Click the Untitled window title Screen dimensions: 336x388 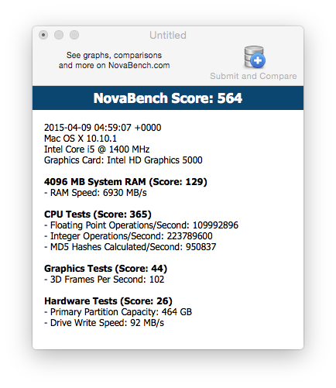[168, 36]
